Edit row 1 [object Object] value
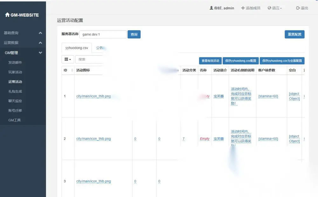Viewport: 318px width, 197px height. coord(294,96)
